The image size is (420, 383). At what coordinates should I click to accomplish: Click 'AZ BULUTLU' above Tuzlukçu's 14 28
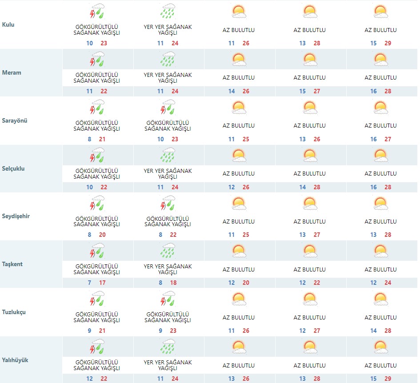click(x=380, y=317)
